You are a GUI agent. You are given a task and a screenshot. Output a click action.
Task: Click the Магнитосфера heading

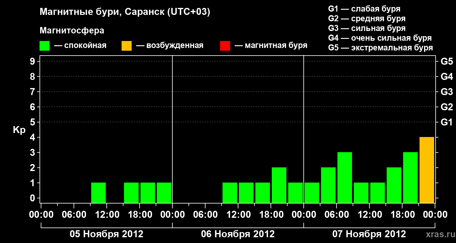[72, 31]
